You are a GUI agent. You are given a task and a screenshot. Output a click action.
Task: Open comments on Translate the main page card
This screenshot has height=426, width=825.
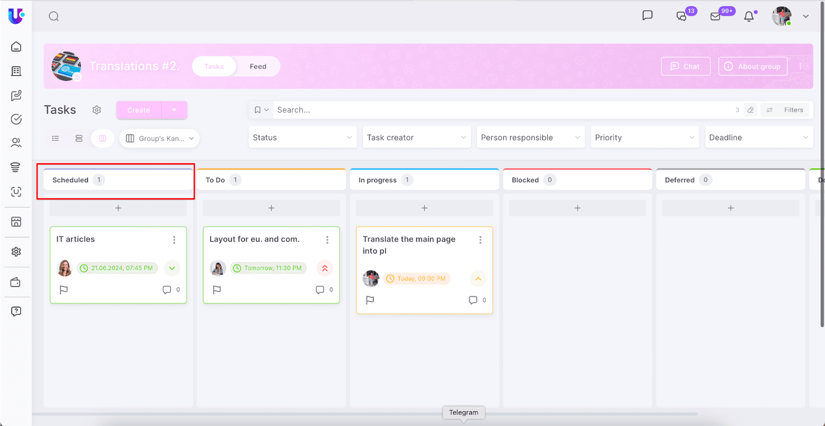473,300
